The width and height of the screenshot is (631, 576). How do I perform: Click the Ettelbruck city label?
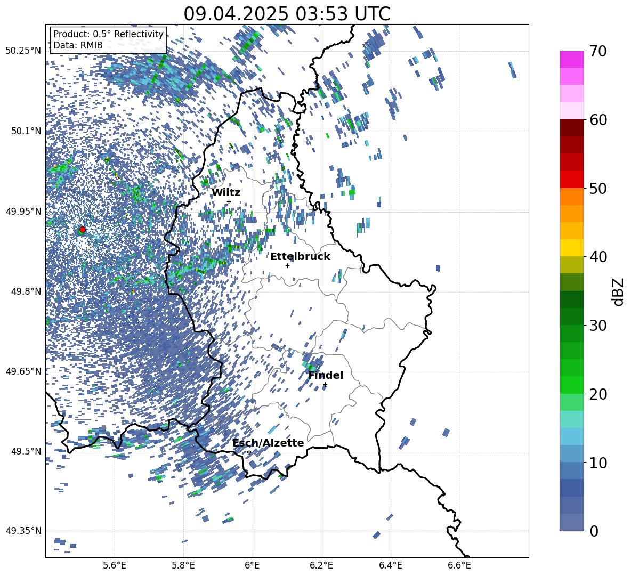(300, 257)
